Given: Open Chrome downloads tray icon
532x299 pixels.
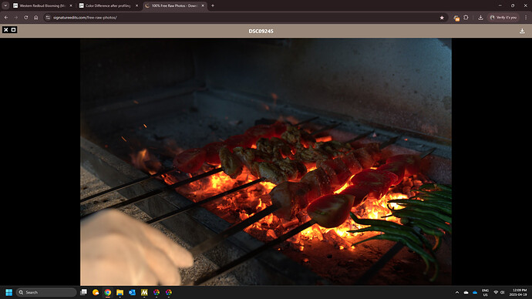Looking at the screenshot, I should point(480,18).
